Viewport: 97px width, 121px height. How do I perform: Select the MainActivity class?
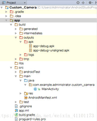coord(50,89)
